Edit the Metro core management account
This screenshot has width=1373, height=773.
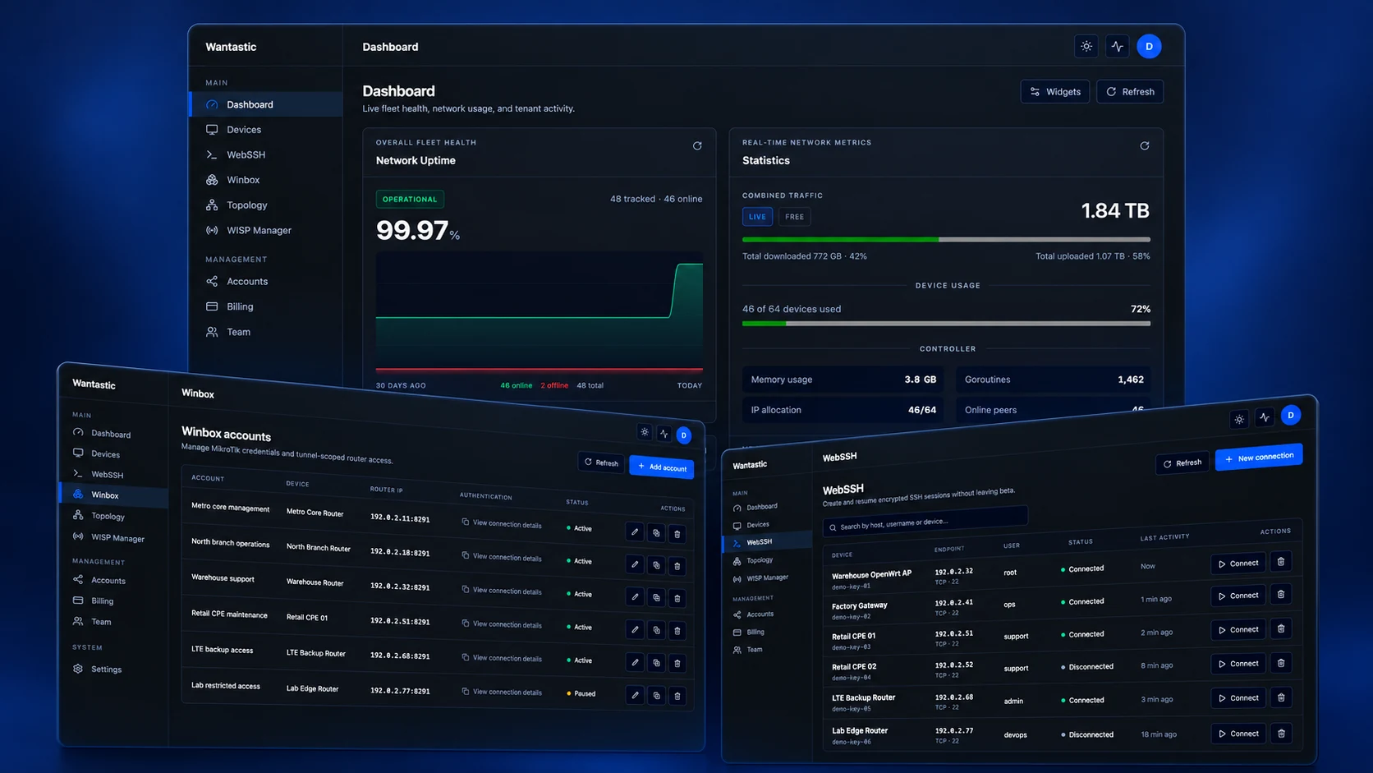(635, 531)
